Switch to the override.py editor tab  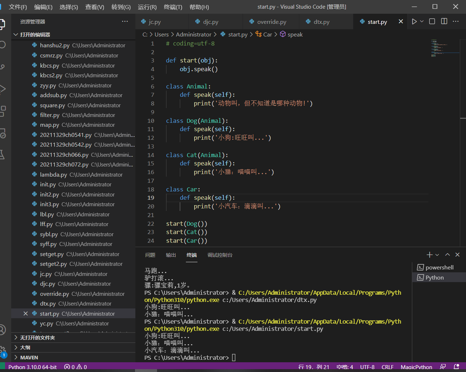271,22
